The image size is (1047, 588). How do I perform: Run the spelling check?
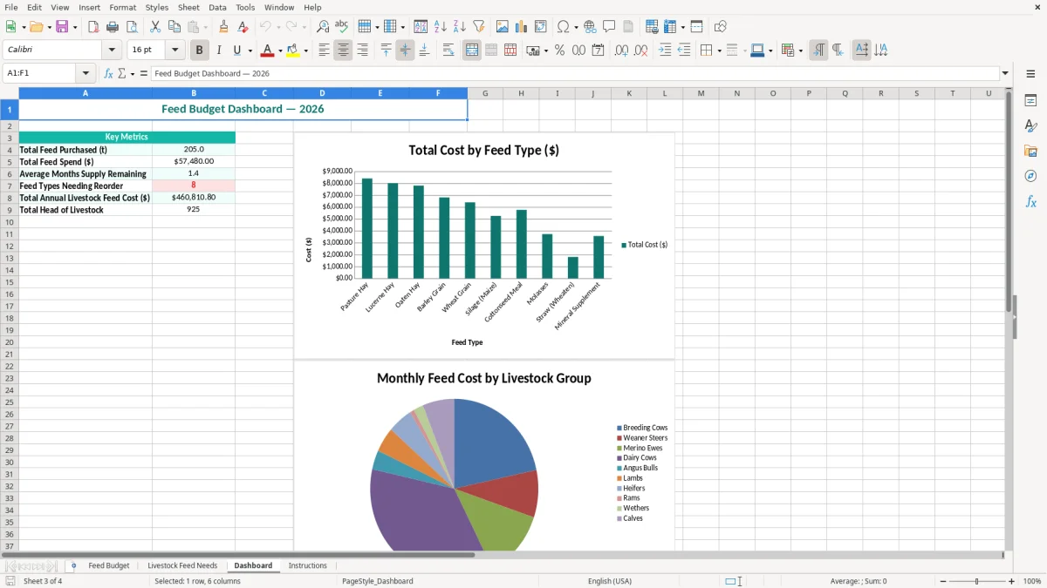coord(342,27)
